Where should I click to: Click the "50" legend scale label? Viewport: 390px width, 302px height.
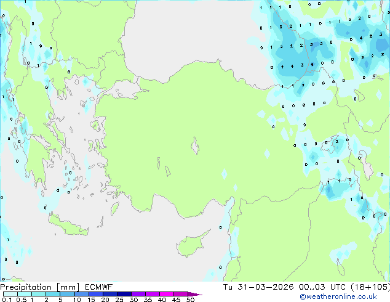pyautogui.click(x=190, y=300)
